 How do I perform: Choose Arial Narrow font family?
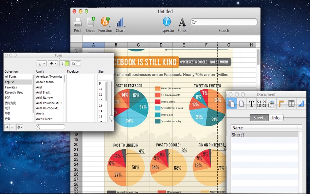pyautogui.click(x=49, y=98)
